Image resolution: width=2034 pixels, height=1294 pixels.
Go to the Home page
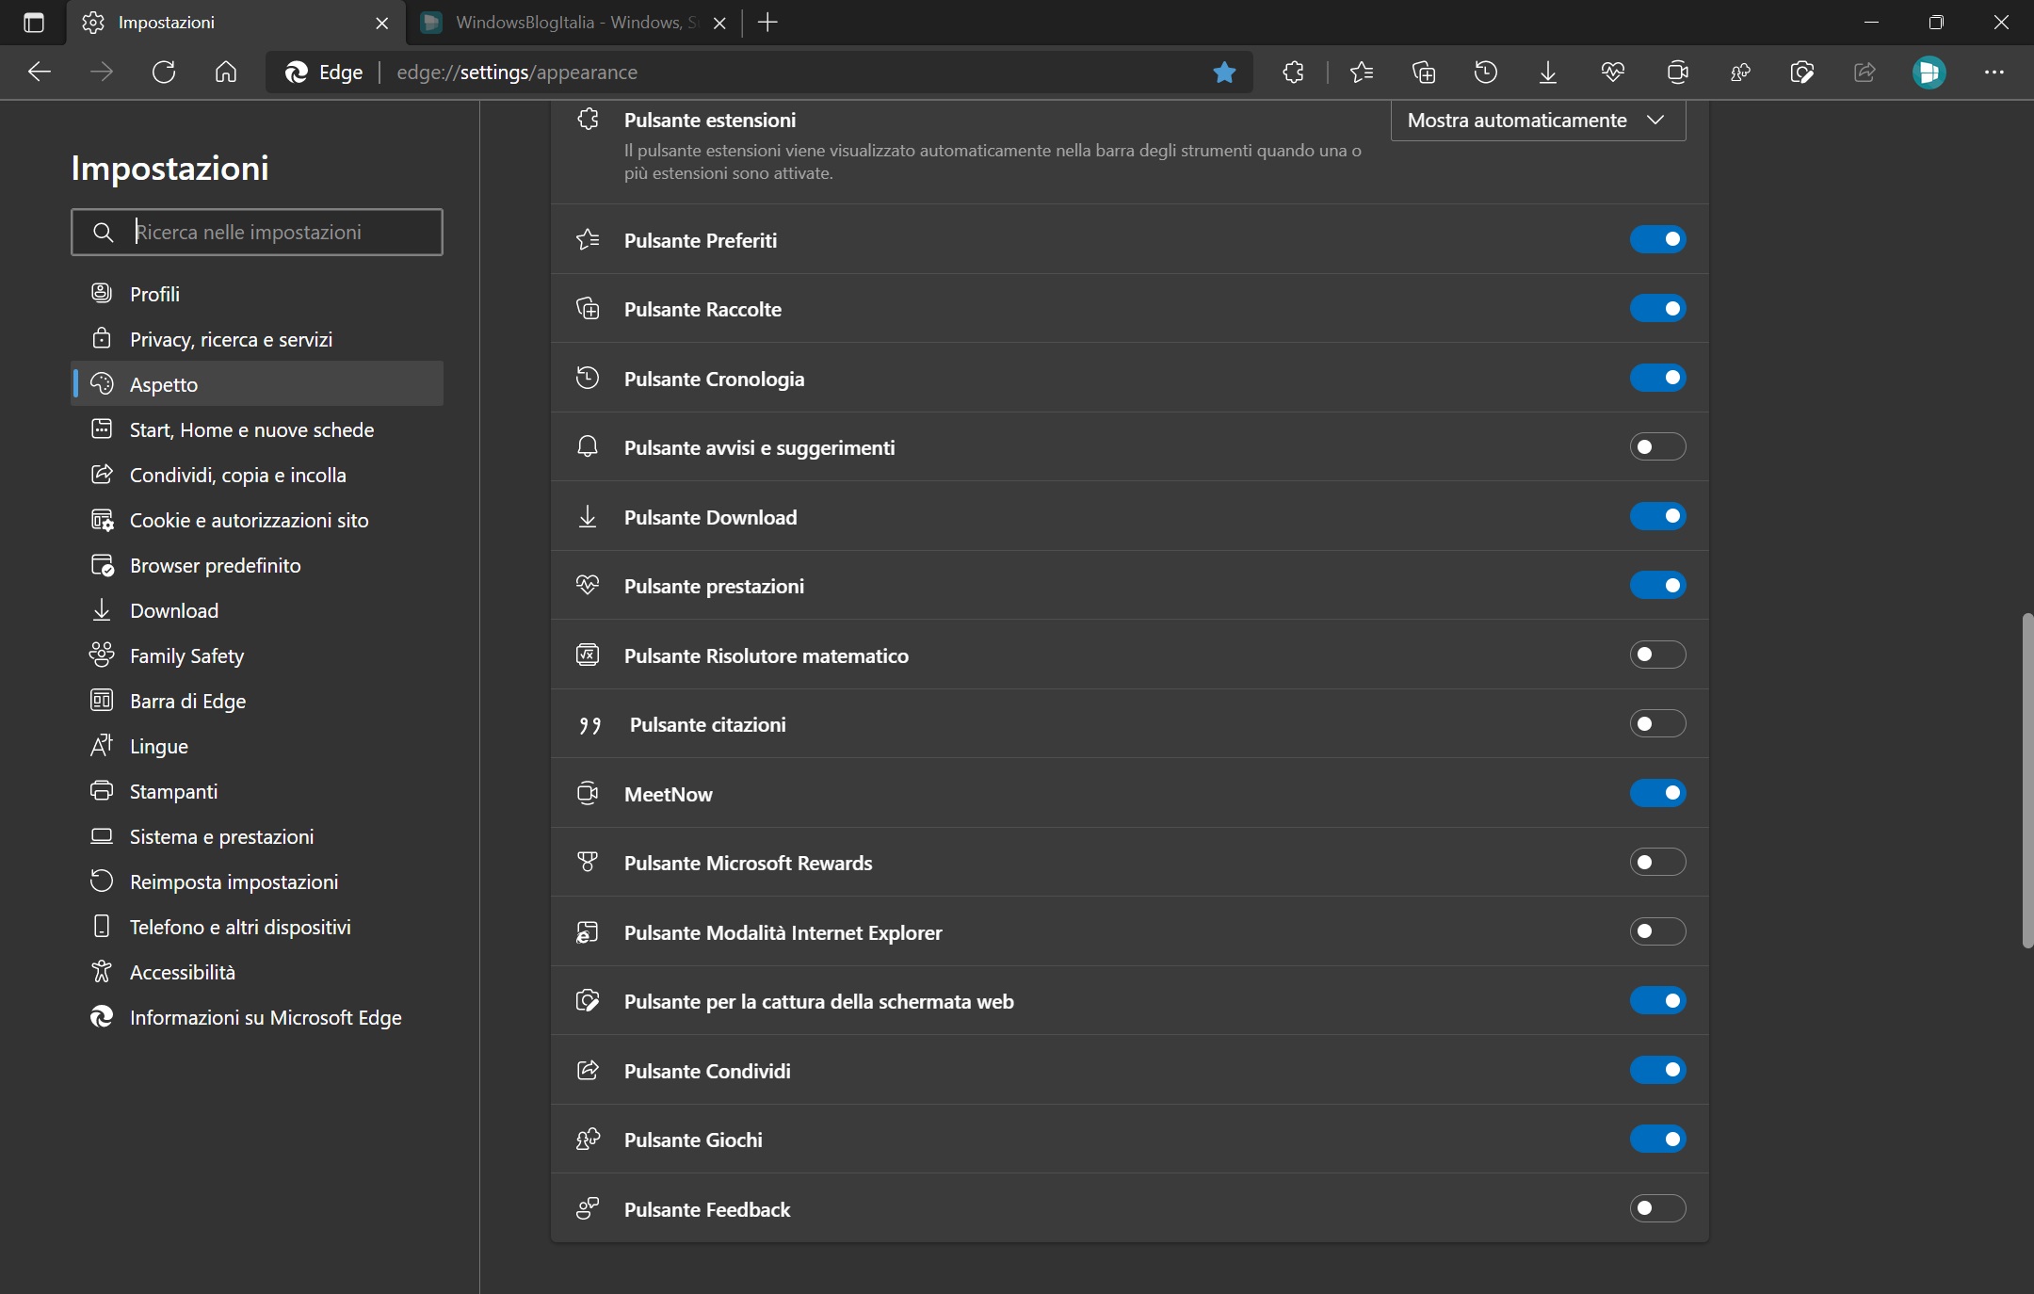[x=226, y=73]
